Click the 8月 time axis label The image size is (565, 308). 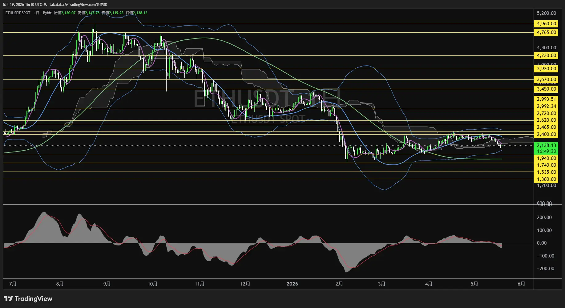pyautogui.click(x=60, y=284)
